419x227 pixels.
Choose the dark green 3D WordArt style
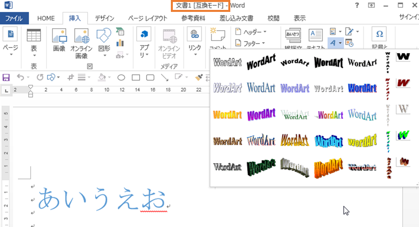(x=262, y=168)
